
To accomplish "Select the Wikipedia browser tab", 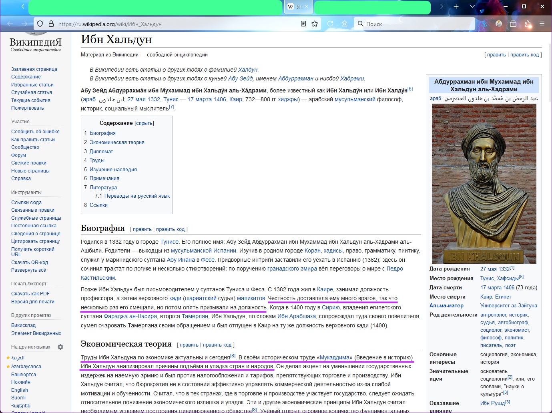I will (x=298, y=7).
